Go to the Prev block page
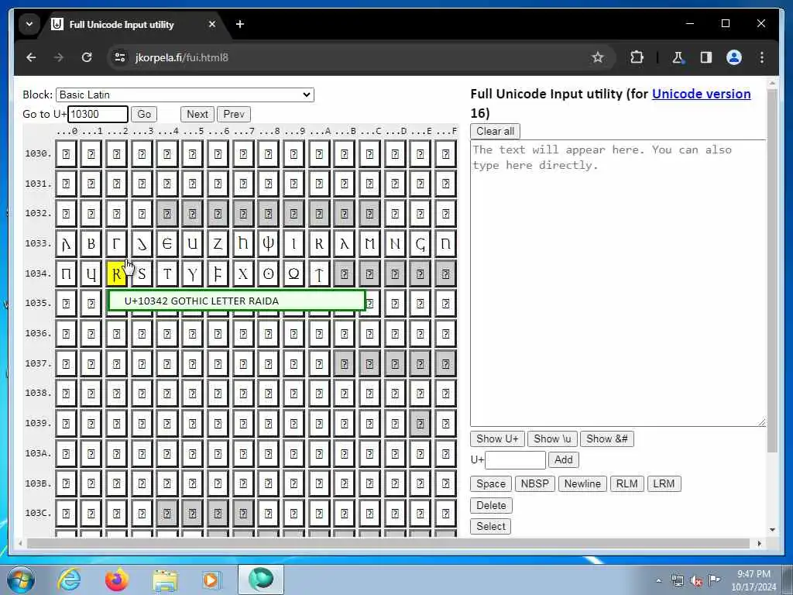Viewport: 793px width, 595px height. tap(234, 115)
